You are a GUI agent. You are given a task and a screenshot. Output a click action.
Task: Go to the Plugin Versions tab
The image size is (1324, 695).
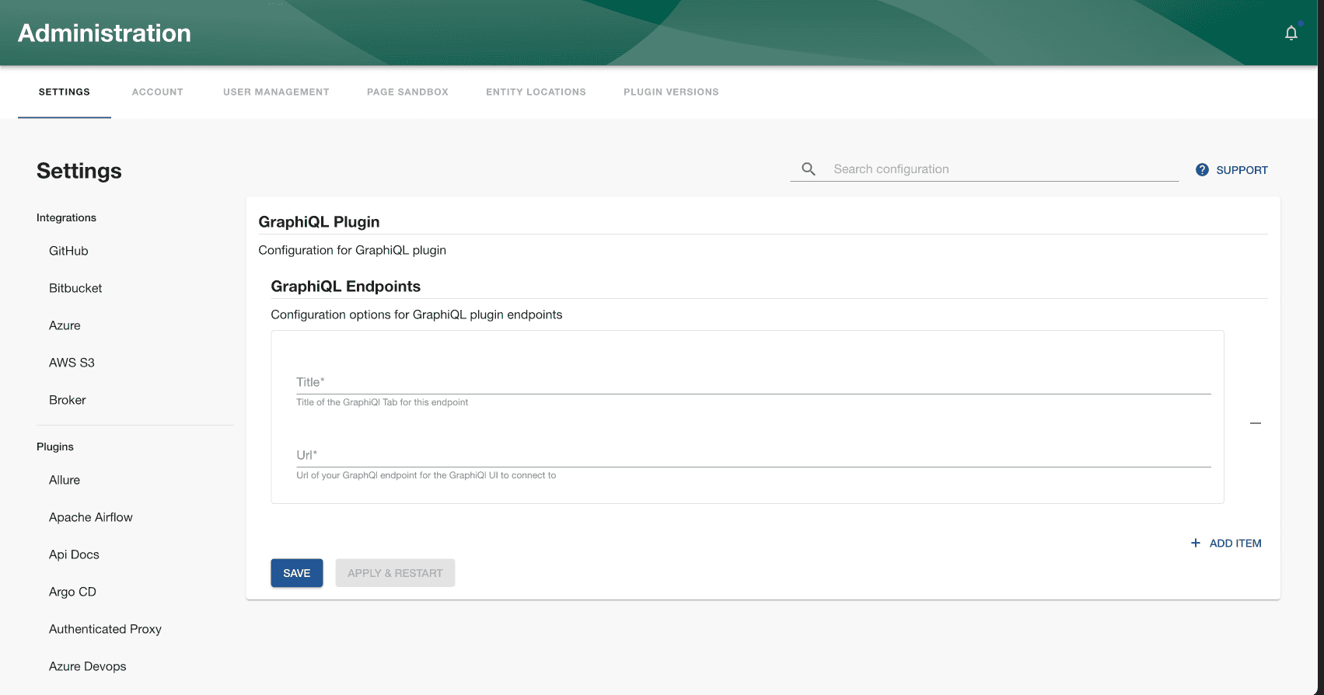click(x=671, y=92)
